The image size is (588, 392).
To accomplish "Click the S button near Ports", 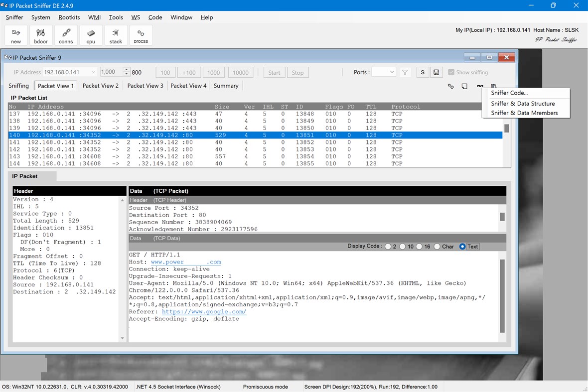I will click(x=422, y=72).
